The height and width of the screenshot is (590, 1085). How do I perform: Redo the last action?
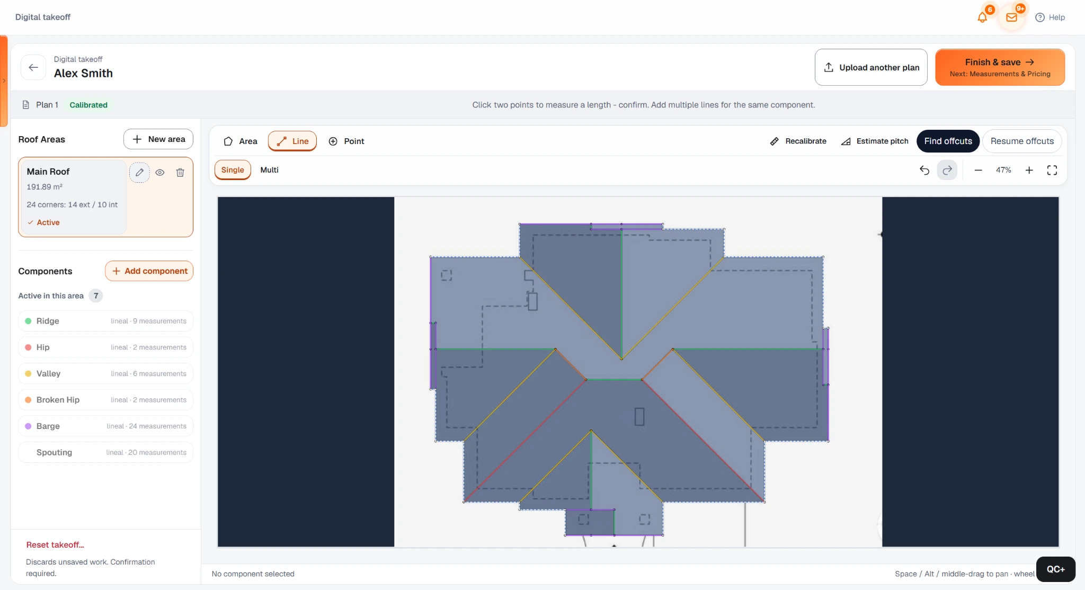click(x=947, y=170)
